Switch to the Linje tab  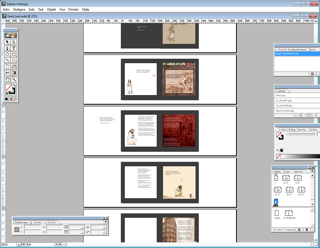(283, 129)
